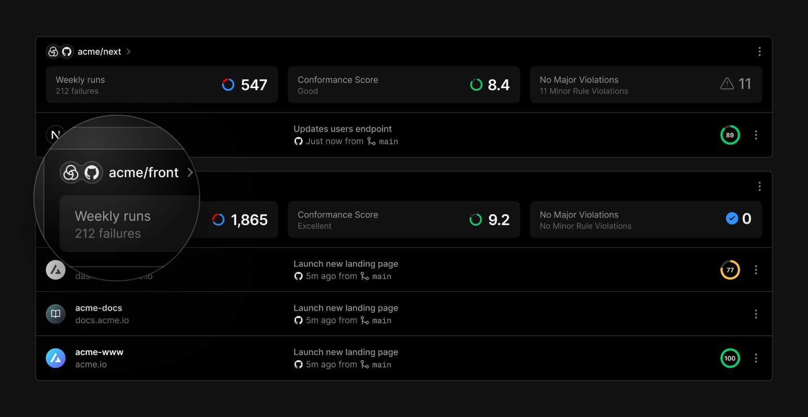This screenshot has width=808, height=417.
Task: Click the green 100 score ring
Action: point(730,358)
